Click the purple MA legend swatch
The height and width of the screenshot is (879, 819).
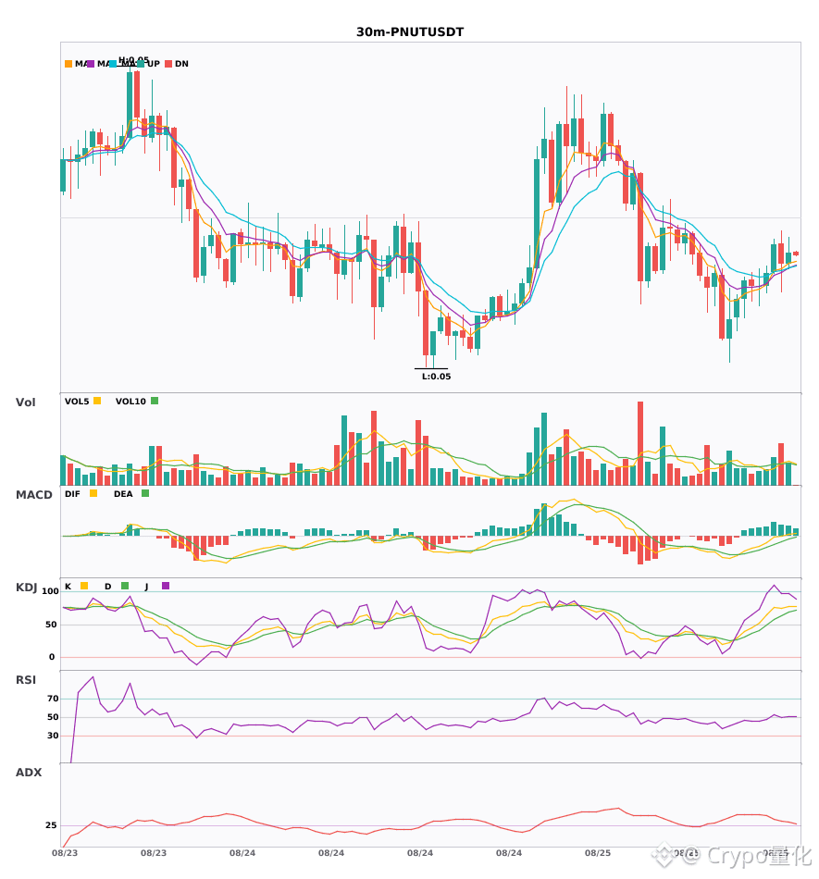(91, 64)
